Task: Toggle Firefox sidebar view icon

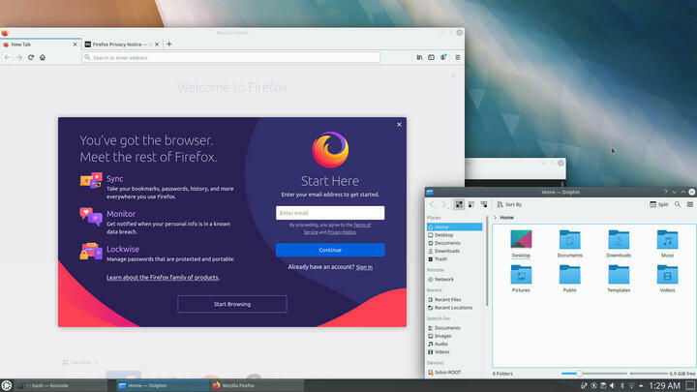Action: (x=431, y=57)
